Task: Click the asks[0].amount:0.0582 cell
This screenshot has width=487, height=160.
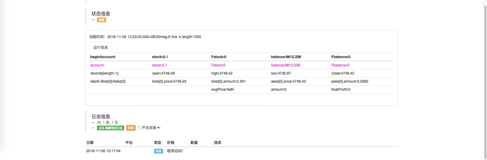Action: [350, 81]
